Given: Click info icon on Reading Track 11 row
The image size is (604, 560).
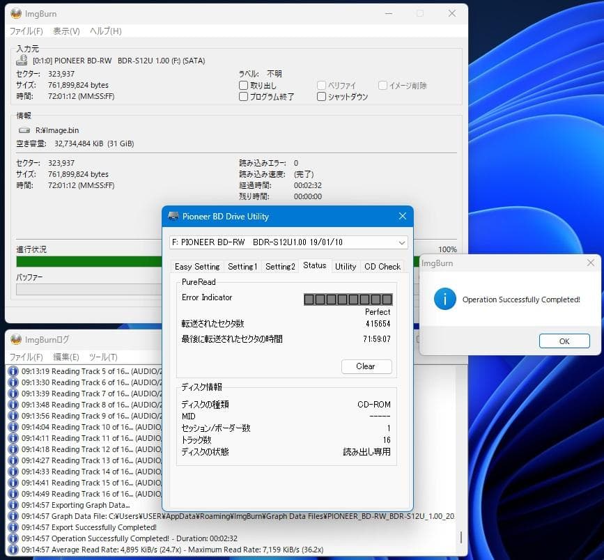Looking at the screenshot, I should tap(13, 438).
